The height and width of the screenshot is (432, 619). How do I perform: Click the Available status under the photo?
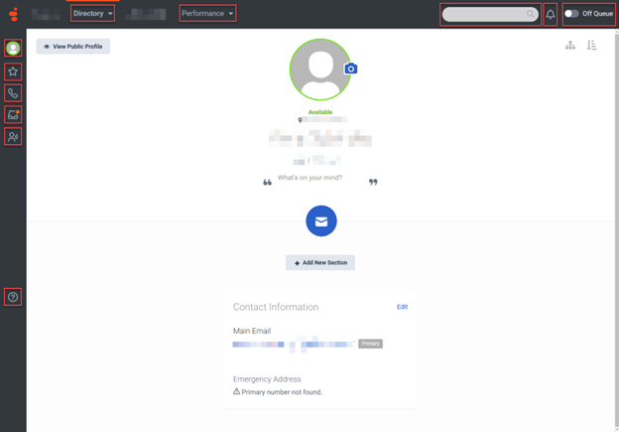(320, 112)
